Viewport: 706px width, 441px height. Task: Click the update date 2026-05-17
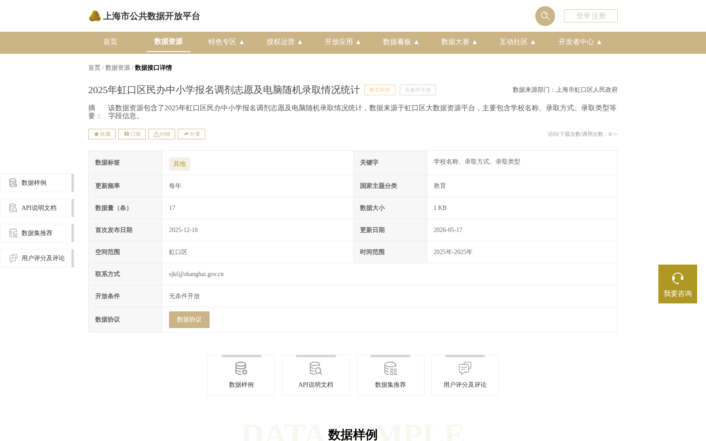click(448, 230)
